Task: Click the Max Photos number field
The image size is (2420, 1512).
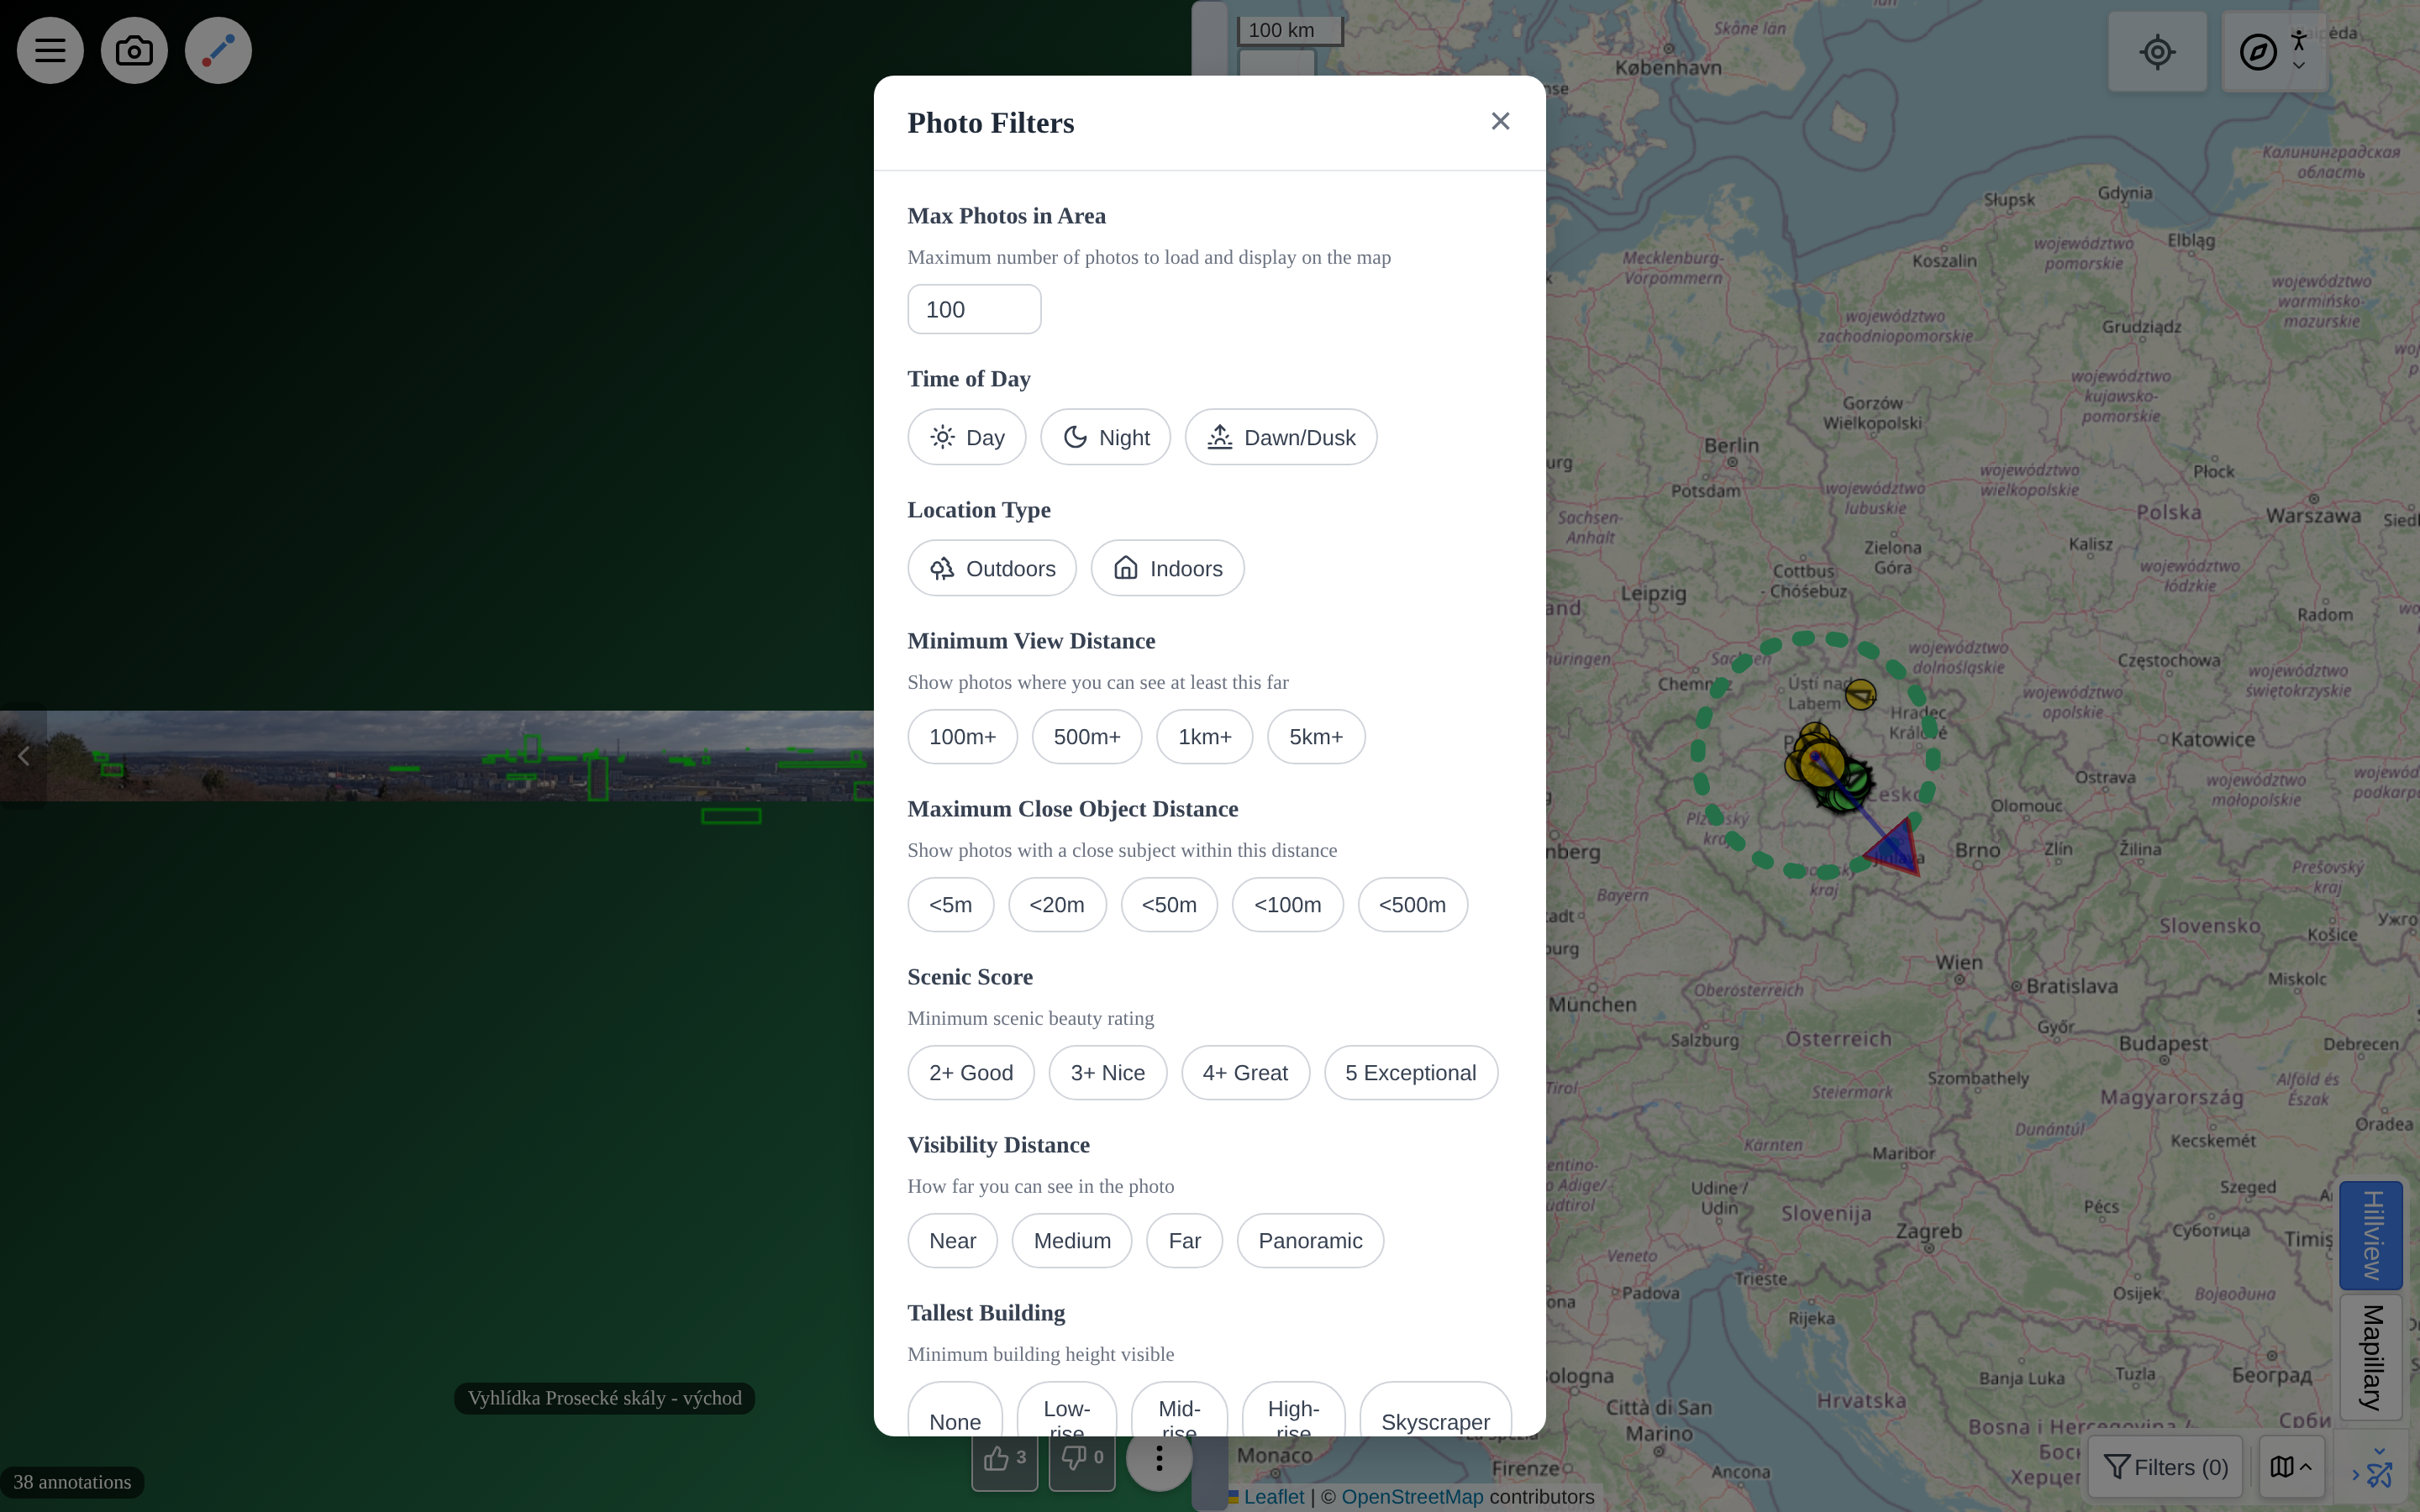Action: coord(974,309)
